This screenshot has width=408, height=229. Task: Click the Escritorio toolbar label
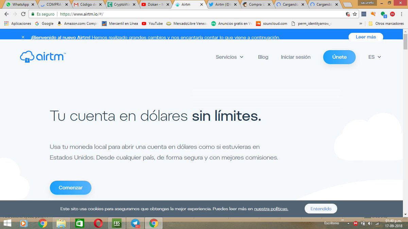point(331,223)
